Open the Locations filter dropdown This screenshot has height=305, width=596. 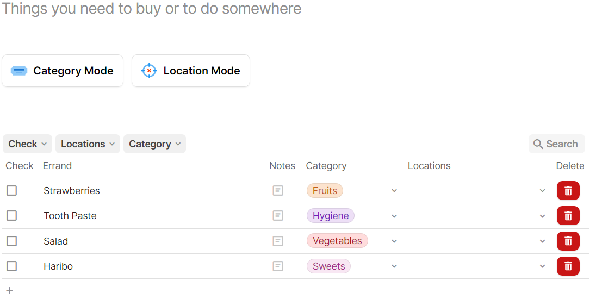click(x=88, y=144)
